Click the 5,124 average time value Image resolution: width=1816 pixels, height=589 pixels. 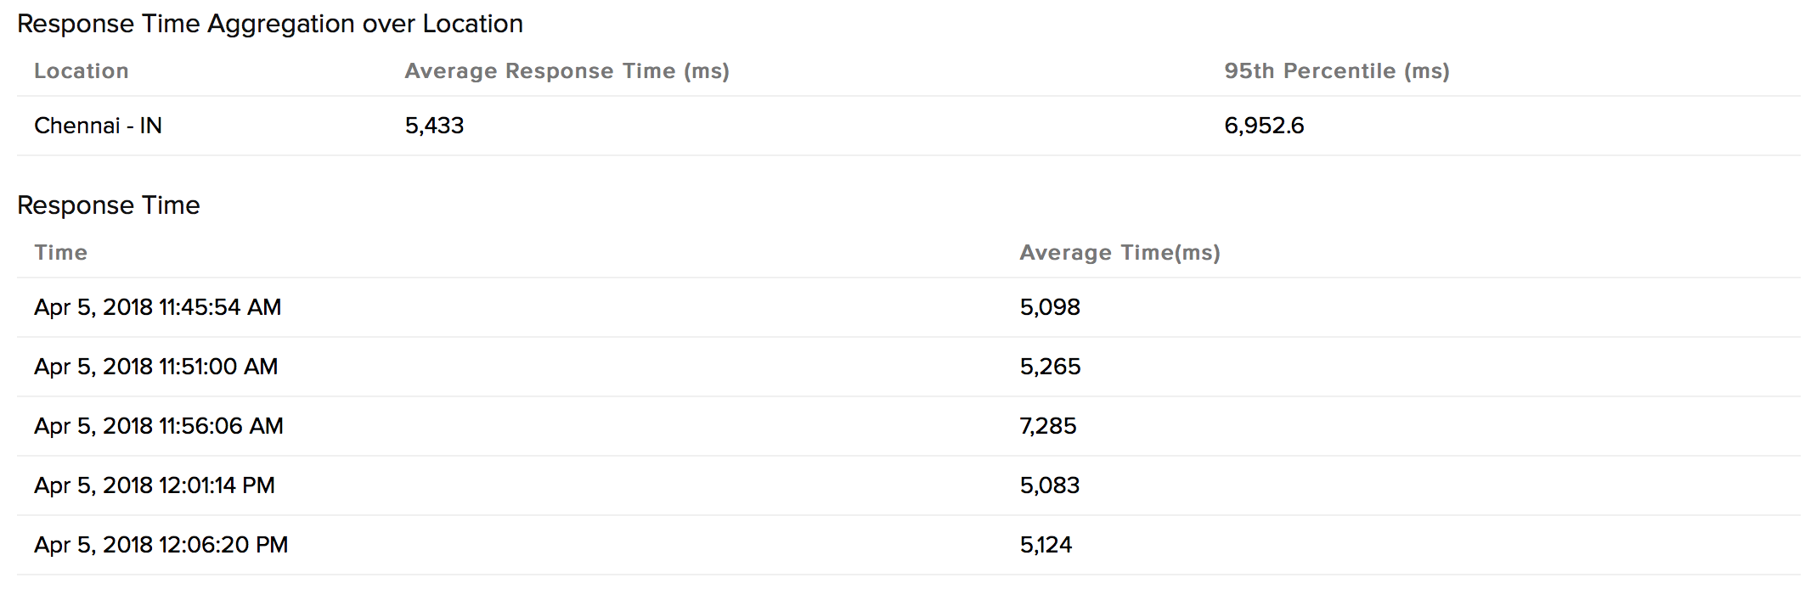[x=1046, y=545]
